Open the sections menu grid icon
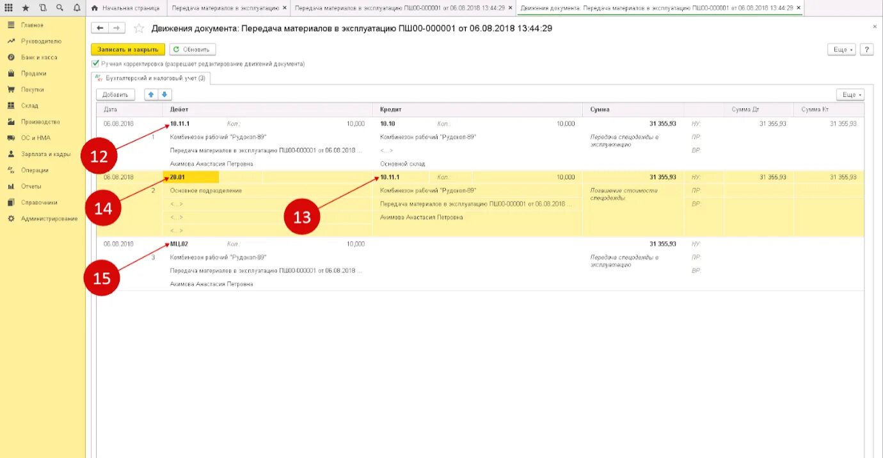This screenshot has width=883, height=458. click(x=8, y=8)
